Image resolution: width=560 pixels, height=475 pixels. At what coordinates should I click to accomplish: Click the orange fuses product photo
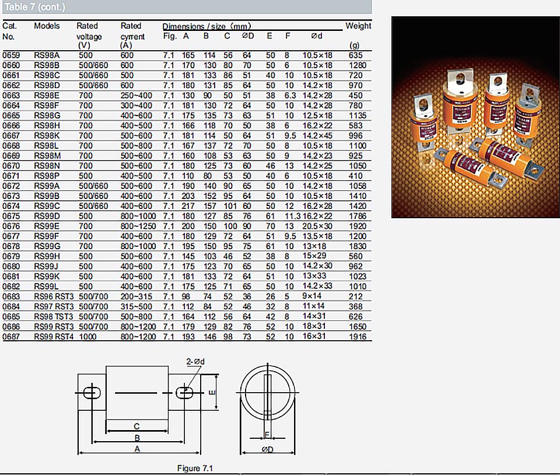tap(475, 117)
